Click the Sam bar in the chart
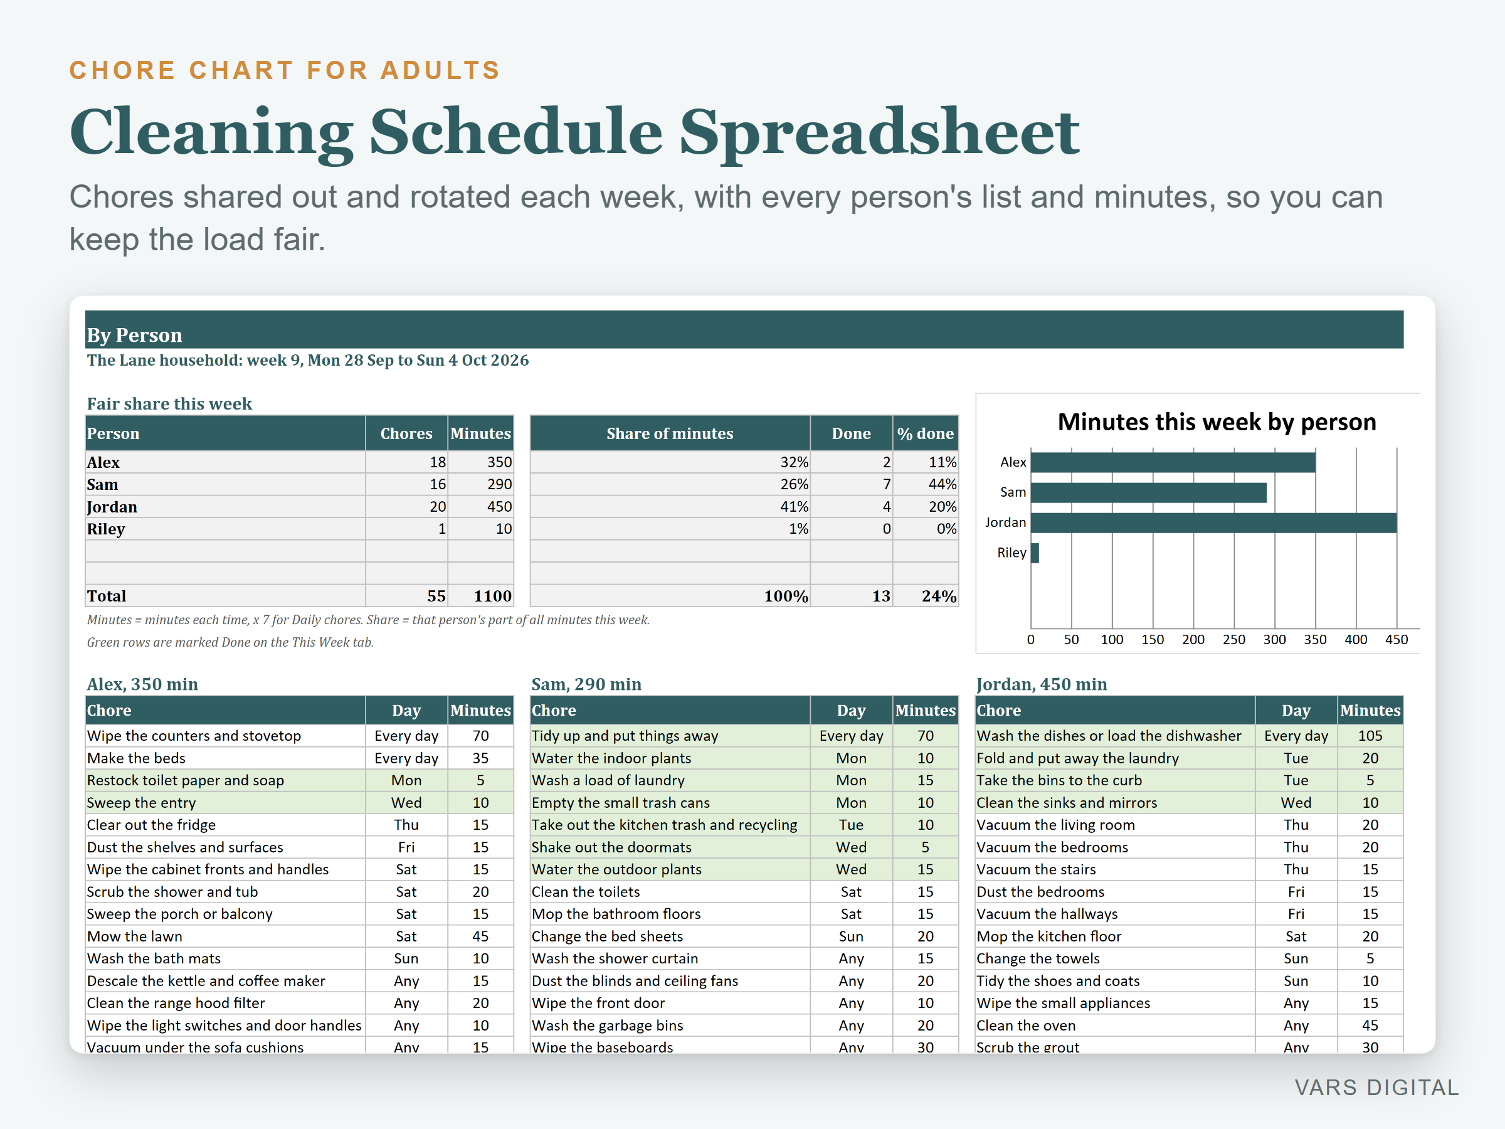The height and width of the screenshot is (1129, 1505). click(x=1148, y=493)
